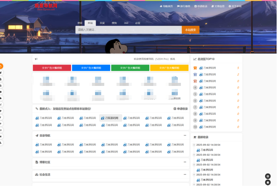This screenshot has height=194, width=278.
Task: Switch to the 百度 search tab
Action: click(x=102, y=23)
